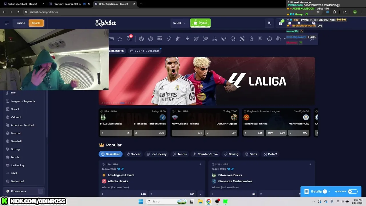Select the Counter-Strike soldier icon in the top row
Viewport: 366px width, 206px height.
(178, 39)
